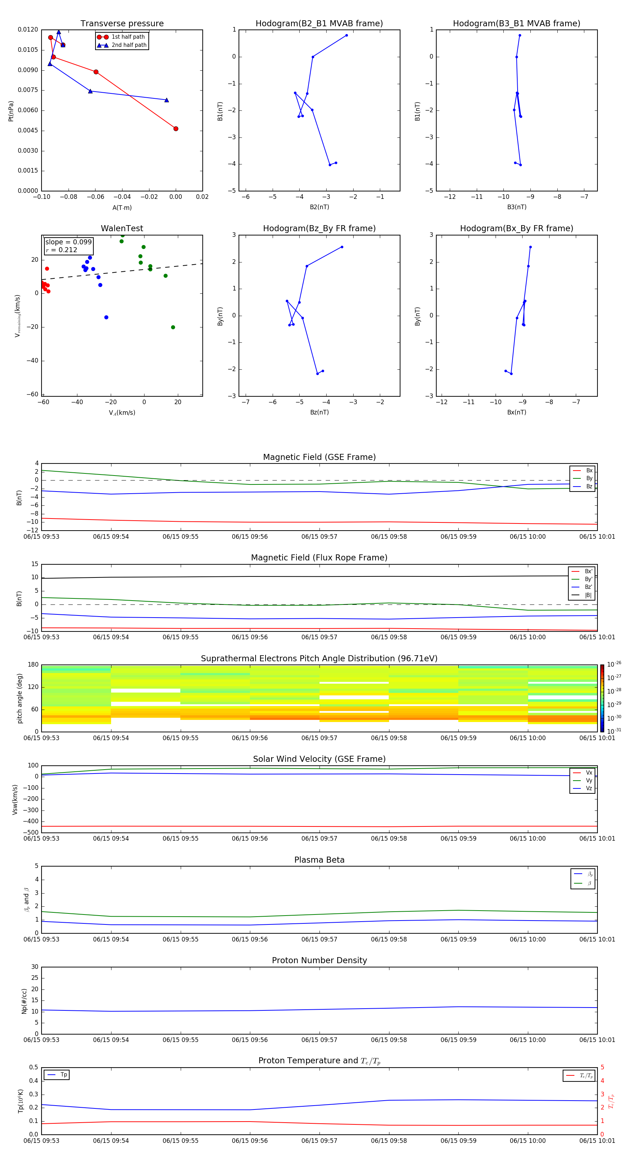
Task: Click the 'pitch angle (deg)' axis label
Action: click(20, 698)
